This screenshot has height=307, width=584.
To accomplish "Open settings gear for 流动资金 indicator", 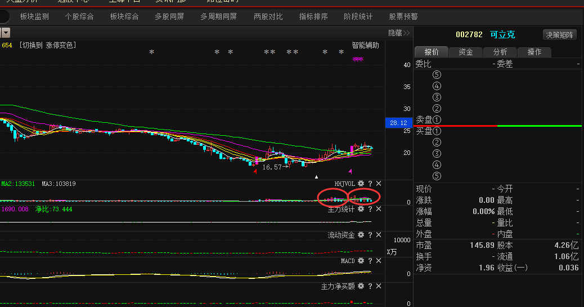I will 361,235.
